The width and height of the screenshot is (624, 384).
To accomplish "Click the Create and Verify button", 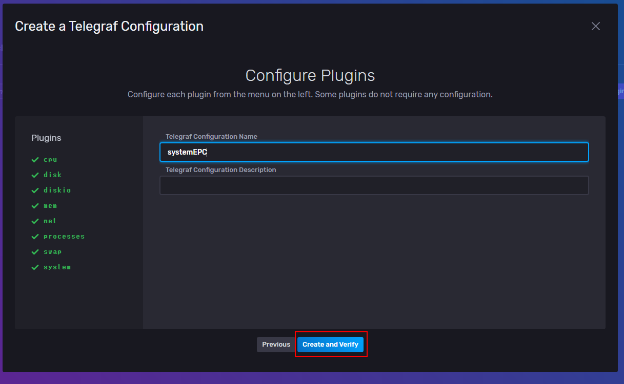I will tap(330, 345).
